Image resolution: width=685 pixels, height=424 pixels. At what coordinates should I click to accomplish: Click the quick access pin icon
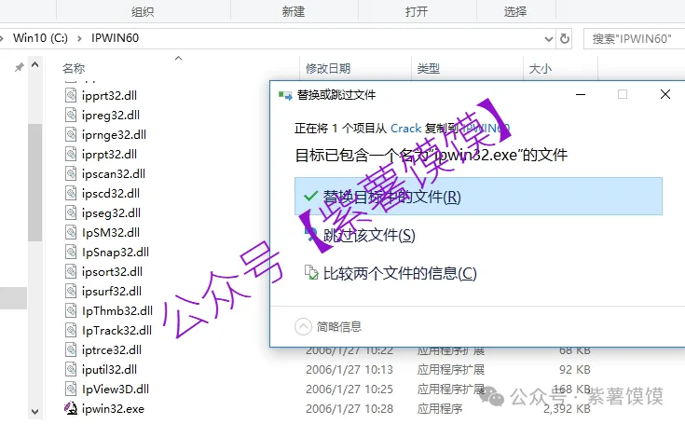[x=20, y=68]
